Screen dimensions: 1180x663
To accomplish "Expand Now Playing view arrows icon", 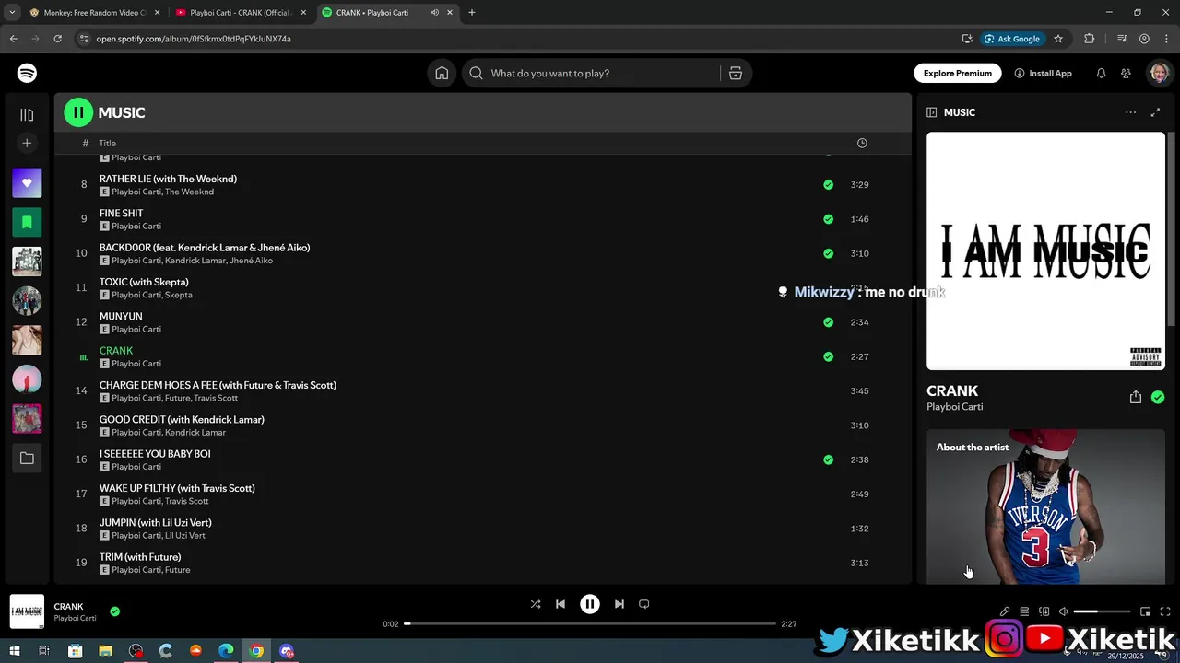I will (x=1155, y=112).
